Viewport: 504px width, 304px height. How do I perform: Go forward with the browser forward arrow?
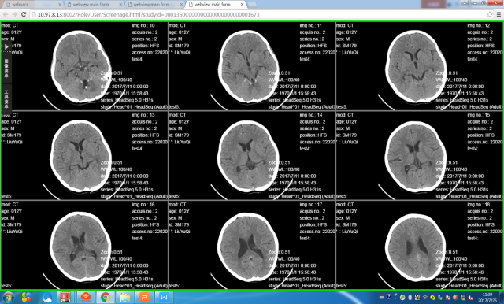coord(14,14)
